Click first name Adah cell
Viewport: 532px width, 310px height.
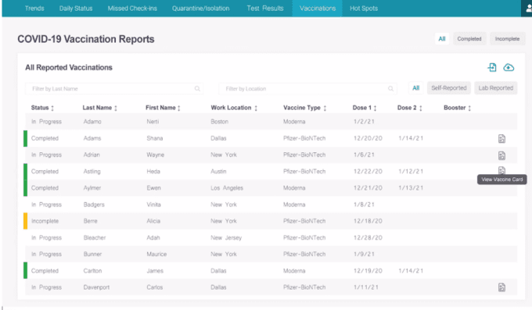pyautogui.click(x=153, y=238)
